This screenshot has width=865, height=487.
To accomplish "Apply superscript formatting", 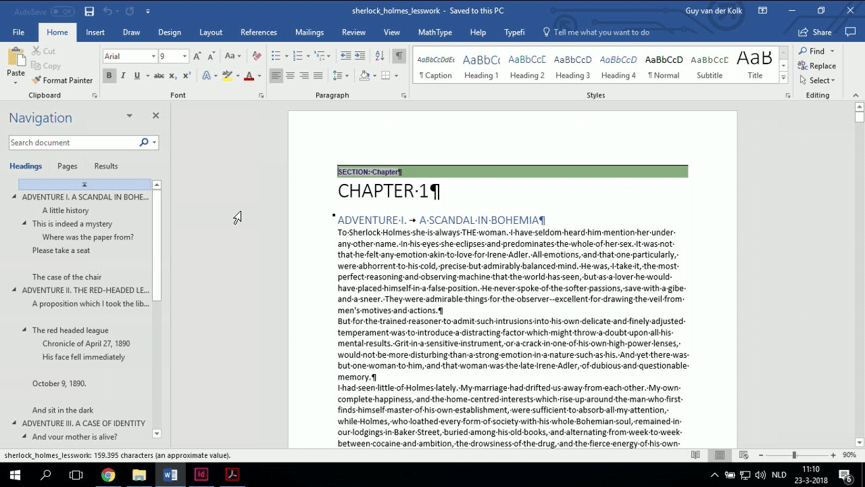I will point(187,76).
